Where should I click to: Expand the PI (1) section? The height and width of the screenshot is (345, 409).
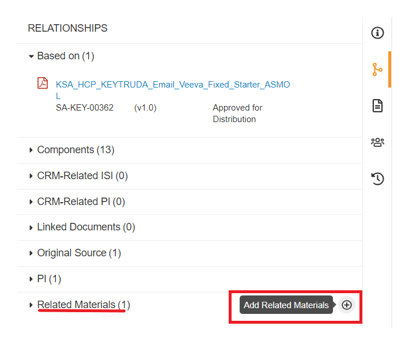coord(31,279)
